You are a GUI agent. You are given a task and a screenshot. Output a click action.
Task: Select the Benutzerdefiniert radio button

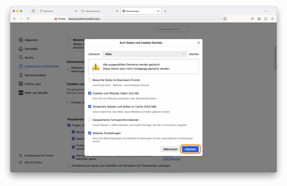[x=70, y=40]
